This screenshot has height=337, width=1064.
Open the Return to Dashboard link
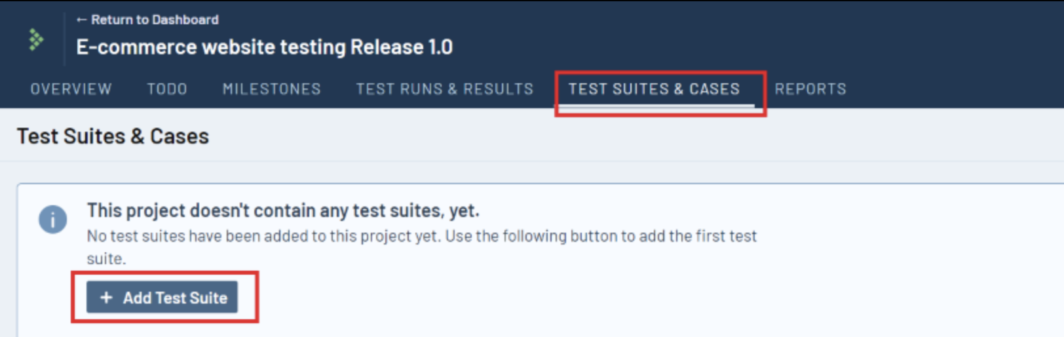pyautogui.click(x=147, y=20)
